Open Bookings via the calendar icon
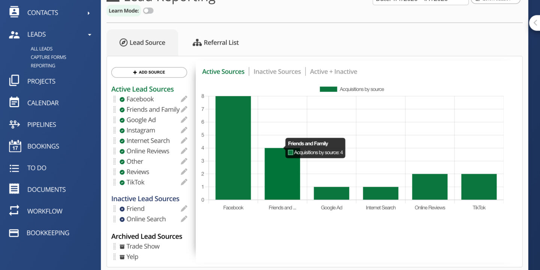 click(15, 146)
